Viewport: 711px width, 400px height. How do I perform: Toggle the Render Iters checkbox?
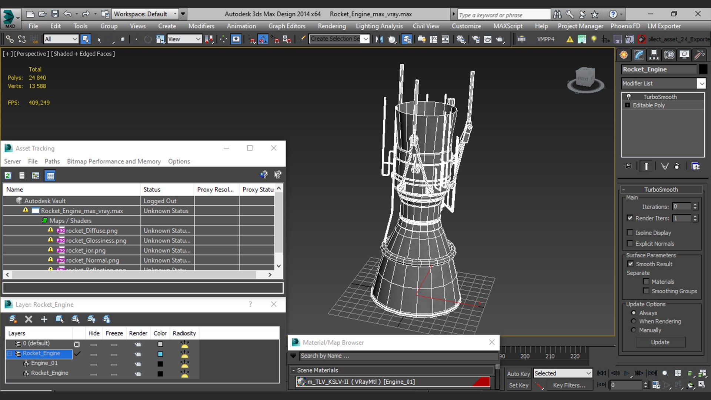pos(630,218)
